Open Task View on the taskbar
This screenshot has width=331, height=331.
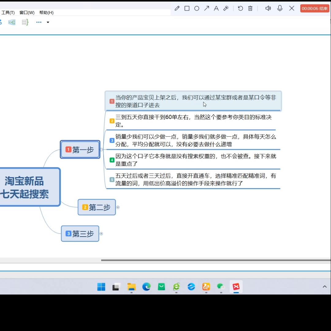(116, 287)
